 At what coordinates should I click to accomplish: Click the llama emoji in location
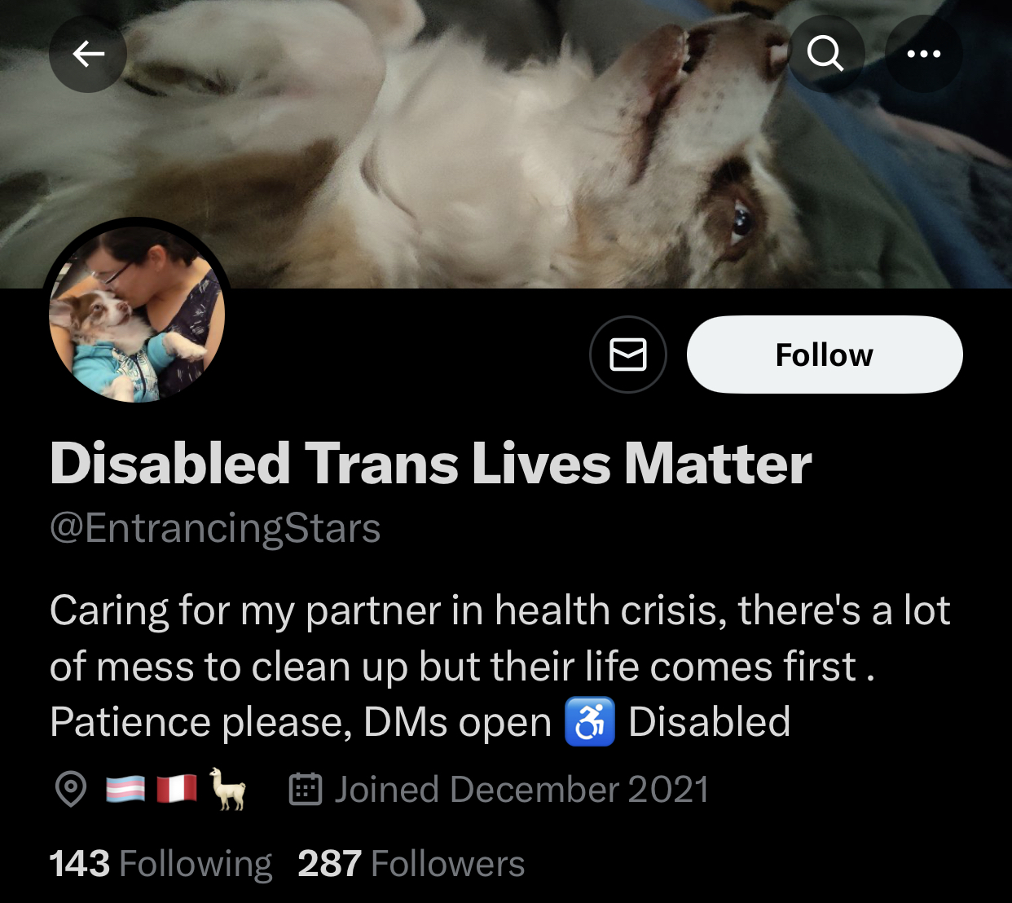tap(227, 789)
